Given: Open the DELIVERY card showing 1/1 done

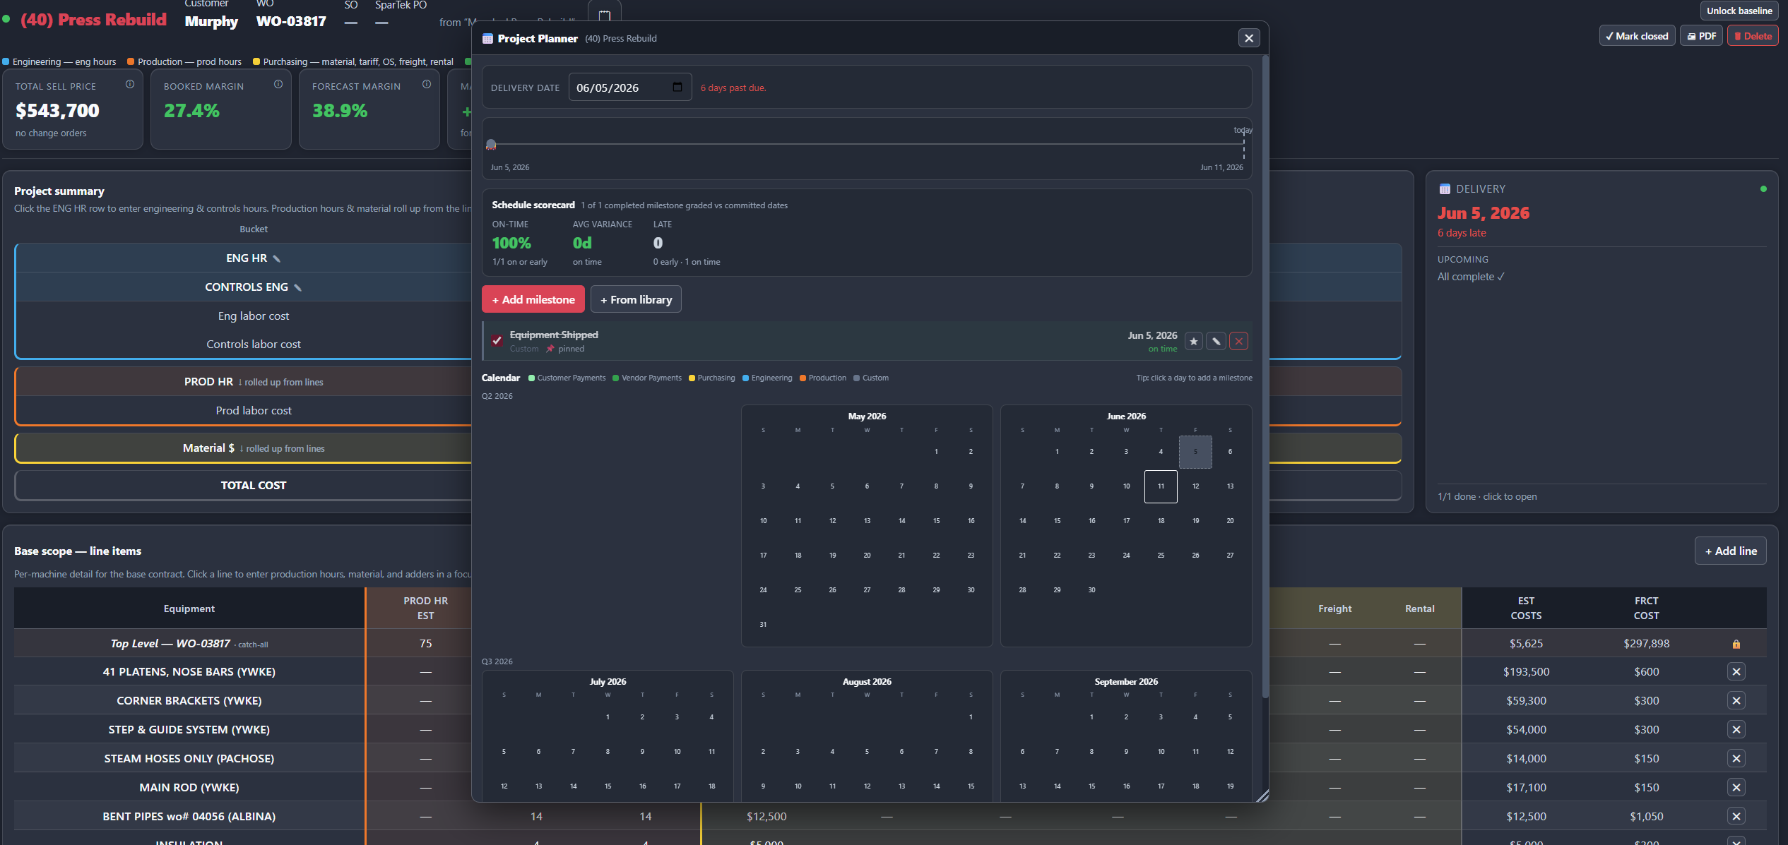Looking at the screenshot, I should coord(1601,342).
